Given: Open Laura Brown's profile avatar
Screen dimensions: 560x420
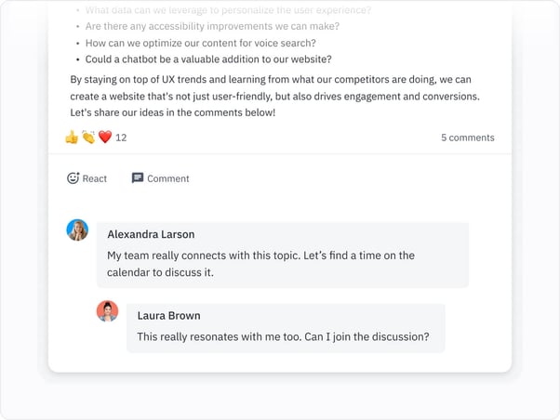Looking at the screenshot, I should (108, 310).
